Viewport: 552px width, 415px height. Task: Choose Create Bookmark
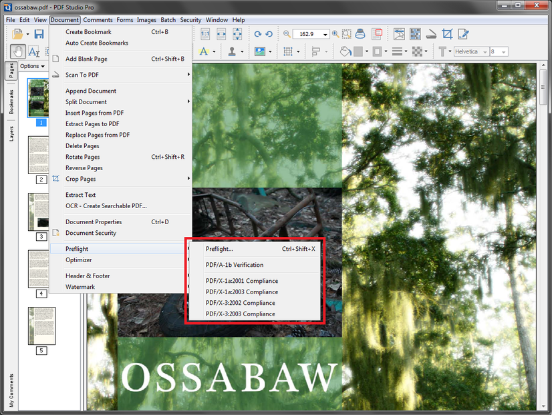[121, 32]
